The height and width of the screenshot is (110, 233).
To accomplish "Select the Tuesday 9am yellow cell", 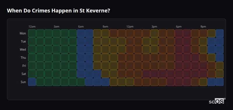I will coord(105,41).
